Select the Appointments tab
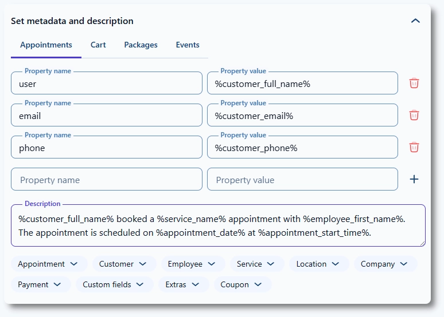 [46, 45]
